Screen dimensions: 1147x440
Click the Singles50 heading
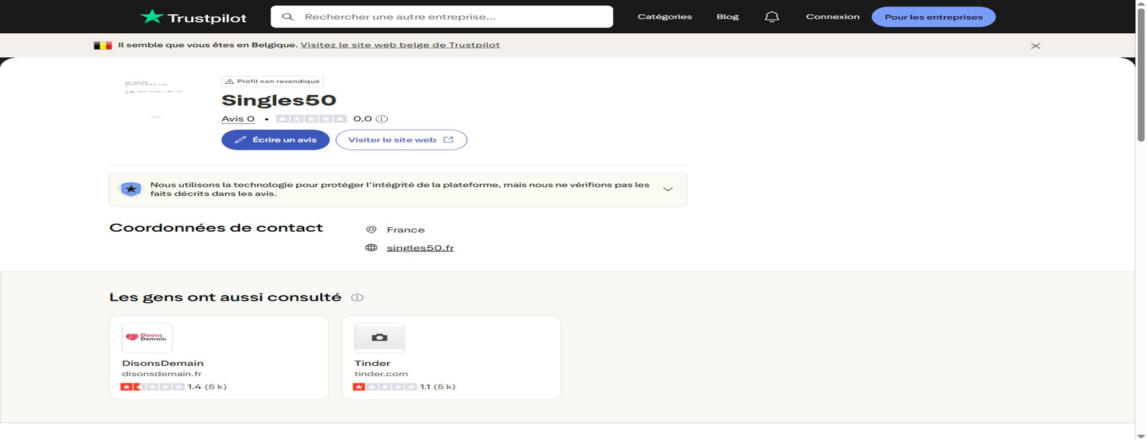(x=279, y=100)
